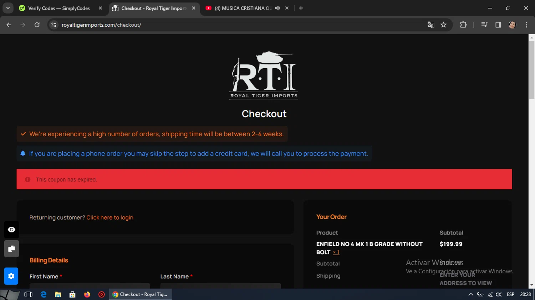Close the MUSICA CRISTIANA tab
The image size is (535, 300).
(x=287, y=8)
